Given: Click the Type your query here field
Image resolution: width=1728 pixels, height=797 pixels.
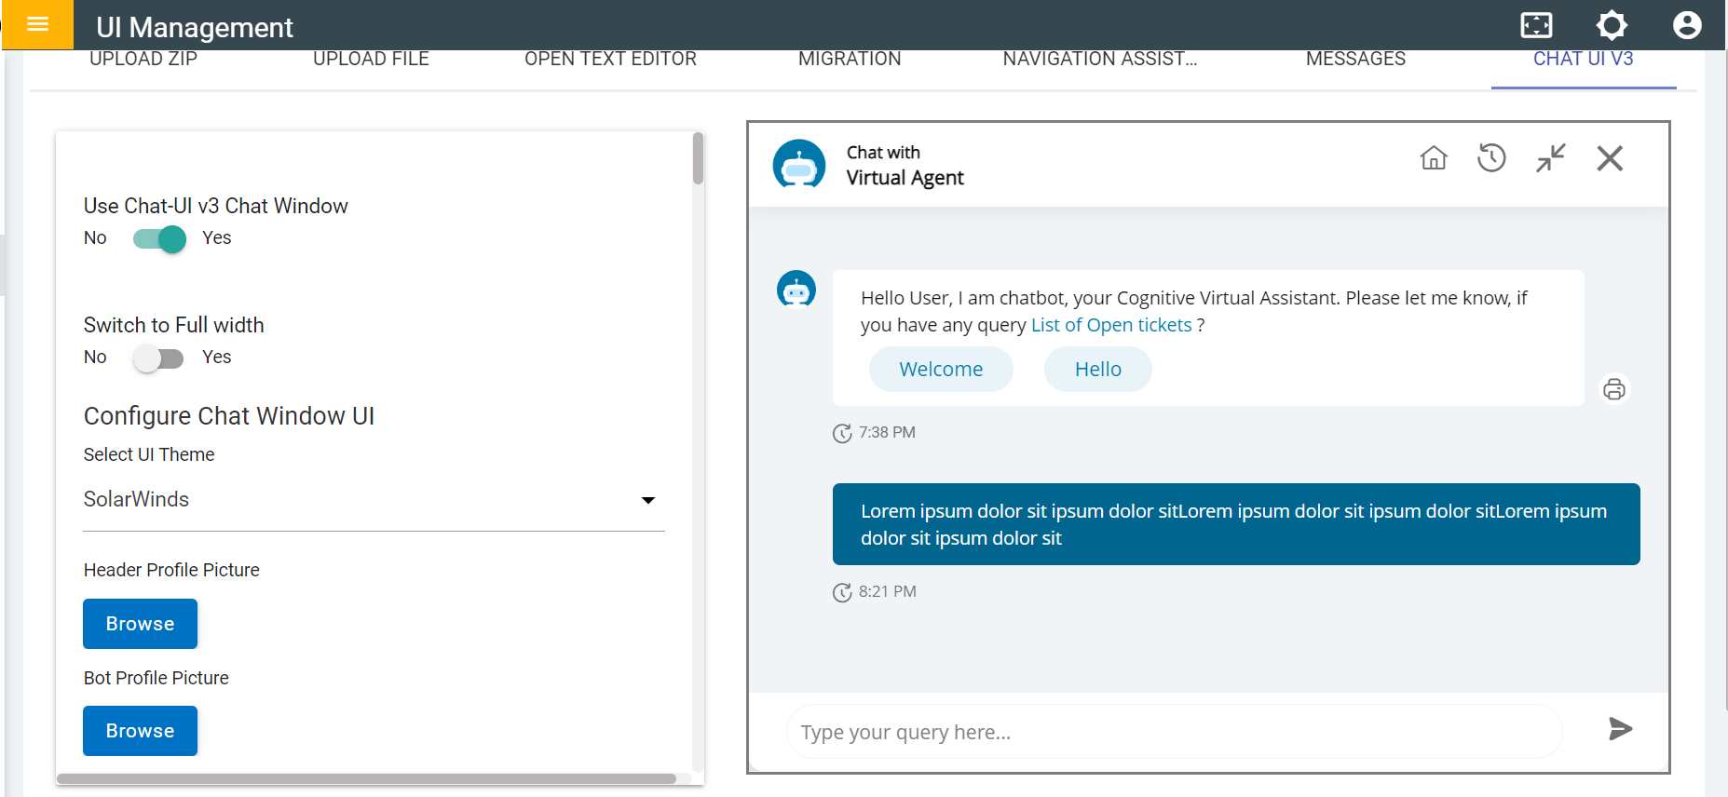Looking at the screenshot, I should [x=1174, y=732].
